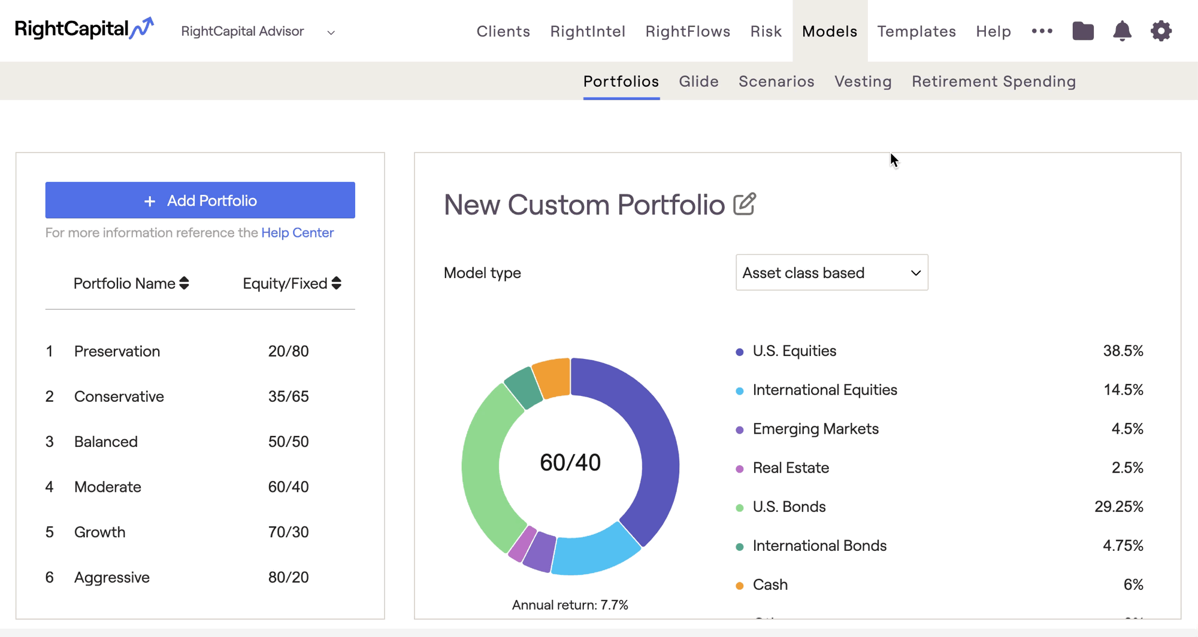Select the Balanced portfolio row
Viewport: 1198px width, 637px height.
tap(200, 441)
